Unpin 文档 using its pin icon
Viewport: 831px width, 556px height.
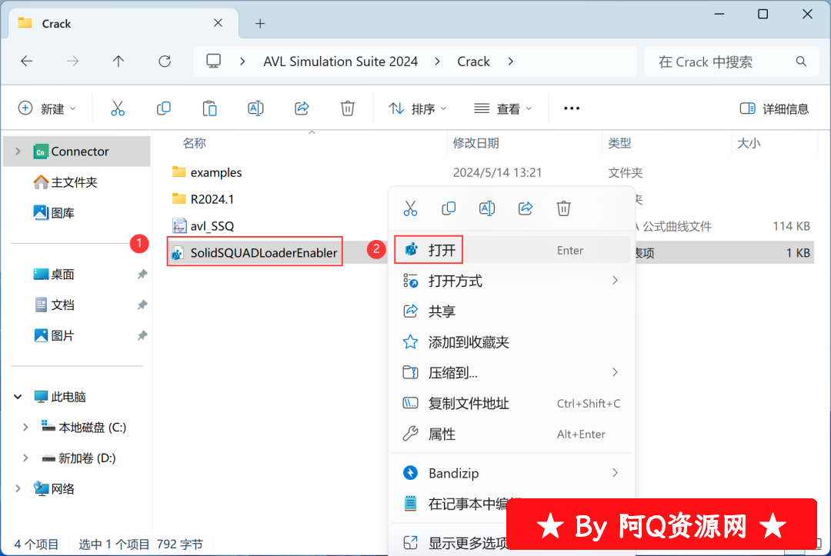pyautogui.click(x=142, y=305)
